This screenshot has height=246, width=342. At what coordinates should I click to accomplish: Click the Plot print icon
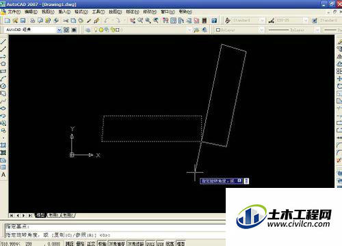tap(33, 20)
